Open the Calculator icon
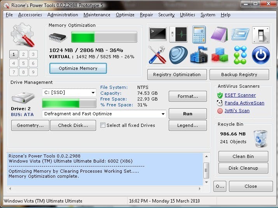This screenshot has height=208, width=278. (199, 35)
